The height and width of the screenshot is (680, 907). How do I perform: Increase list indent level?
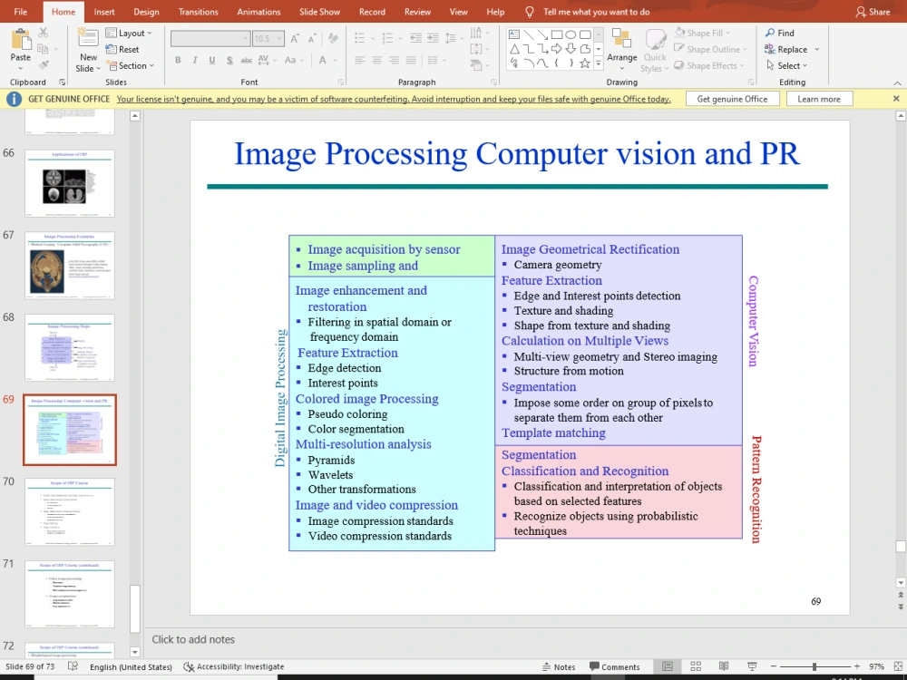point(433,38)
